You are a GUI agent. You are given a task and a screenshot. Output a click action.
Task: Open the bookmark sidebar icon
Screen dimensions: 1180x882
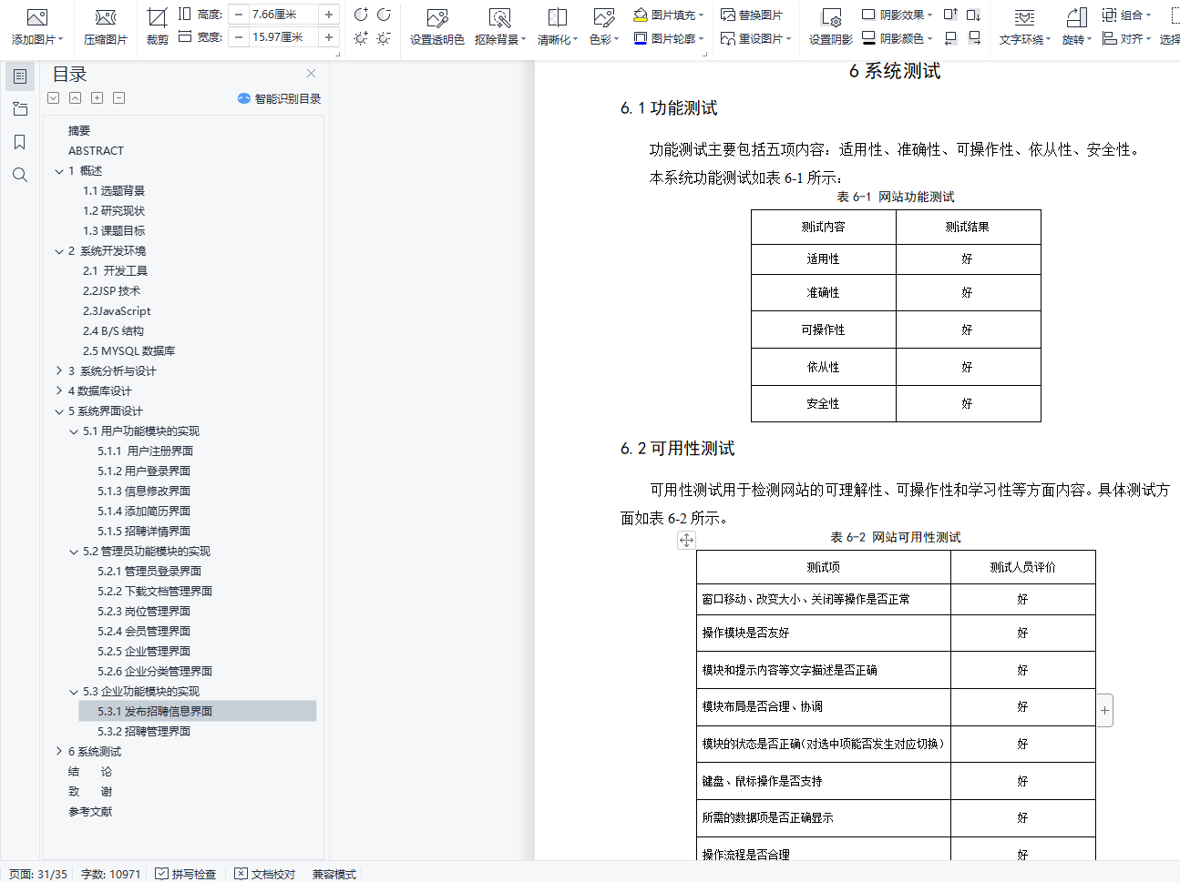click(x=20, y=142)
